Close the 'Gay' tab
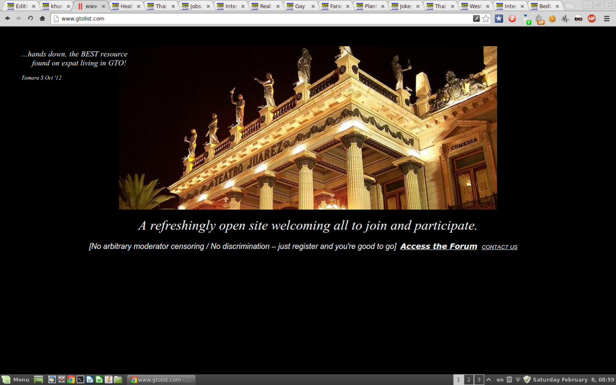 click(x=313, y=7)
